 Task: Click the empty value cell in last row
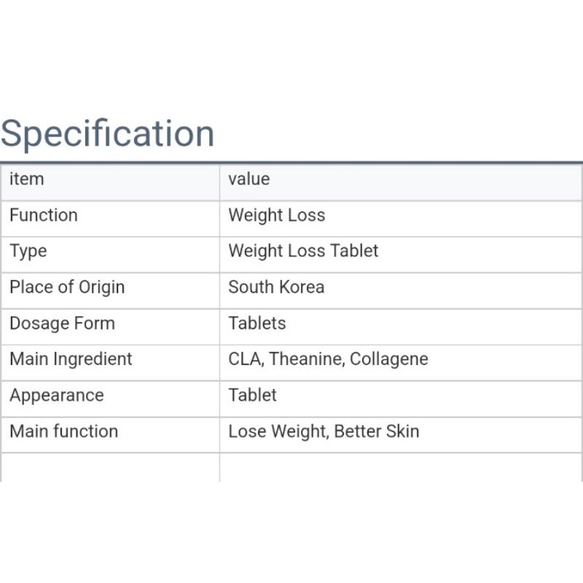coord(401,466)
